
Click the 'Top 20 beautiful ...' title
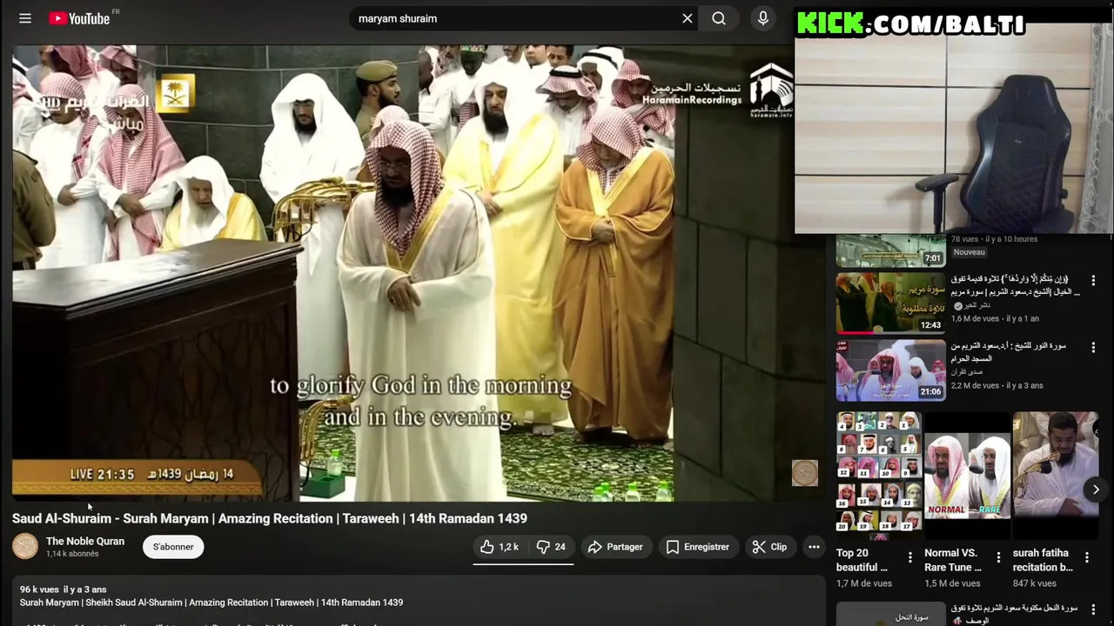(x=862, y=560)
